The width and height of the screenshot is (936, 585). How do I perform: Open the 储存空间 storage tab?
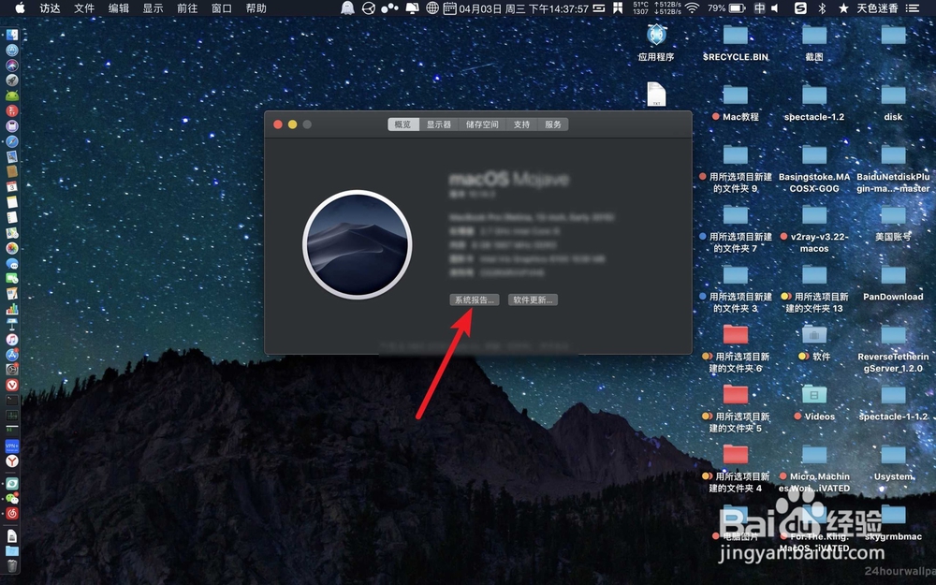[482, 124]
